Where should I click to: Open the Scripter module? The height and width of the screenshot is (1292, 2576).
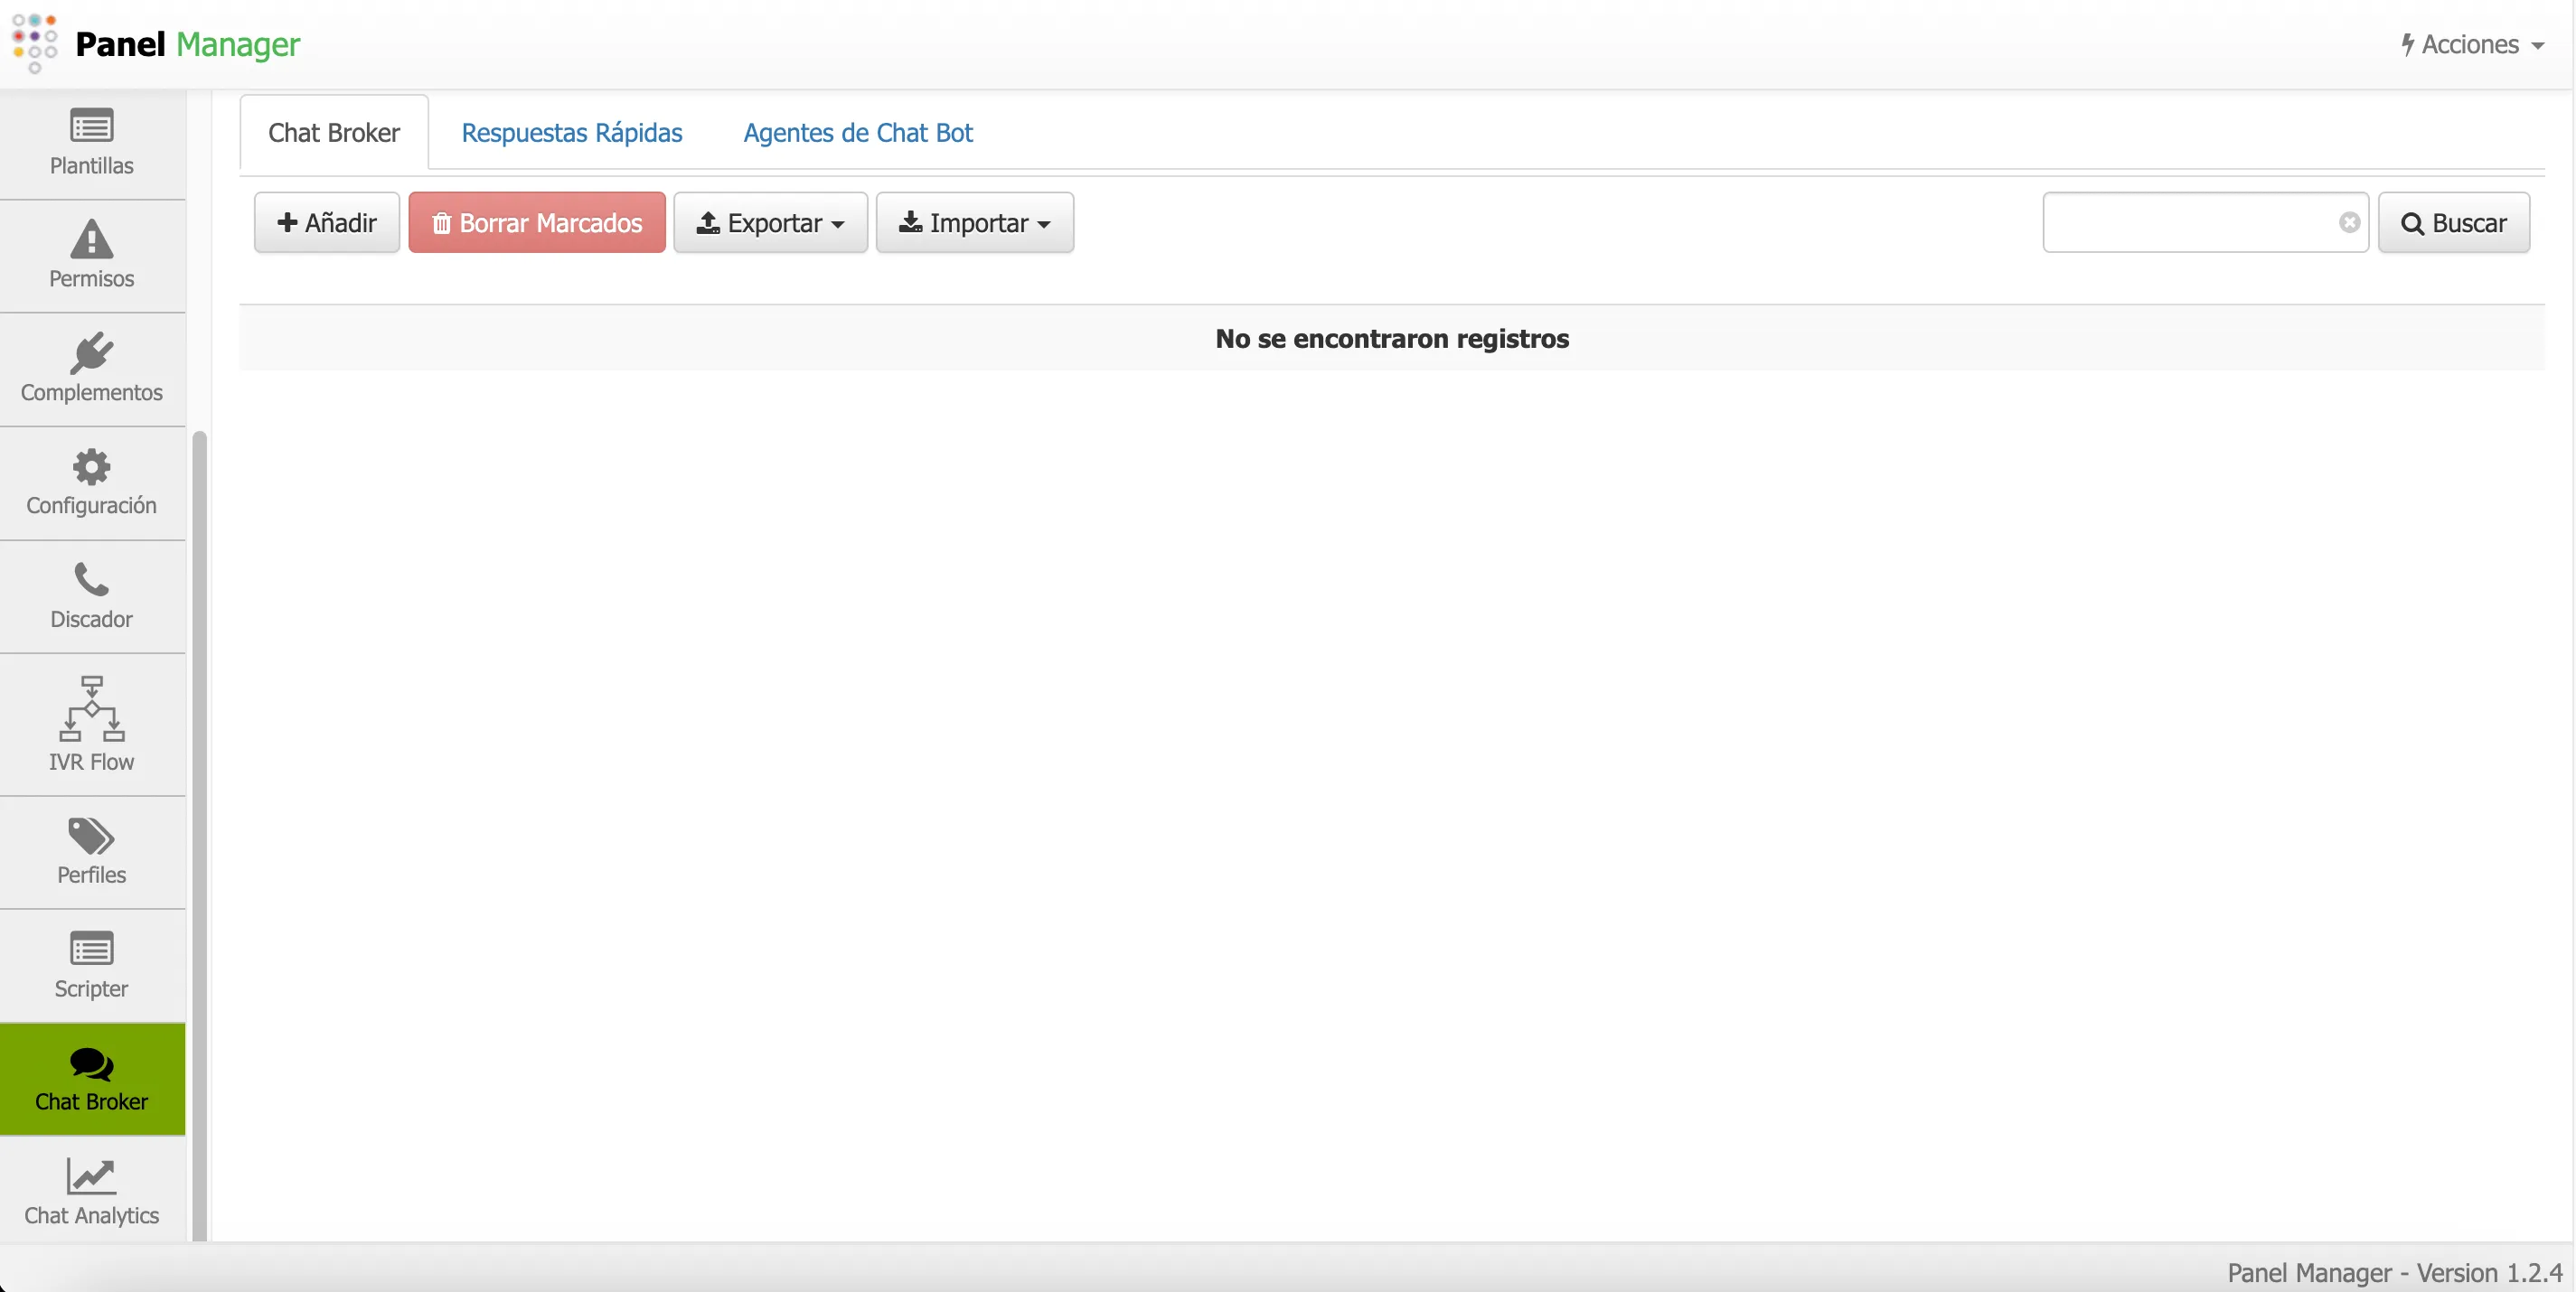tap(91, 964)
